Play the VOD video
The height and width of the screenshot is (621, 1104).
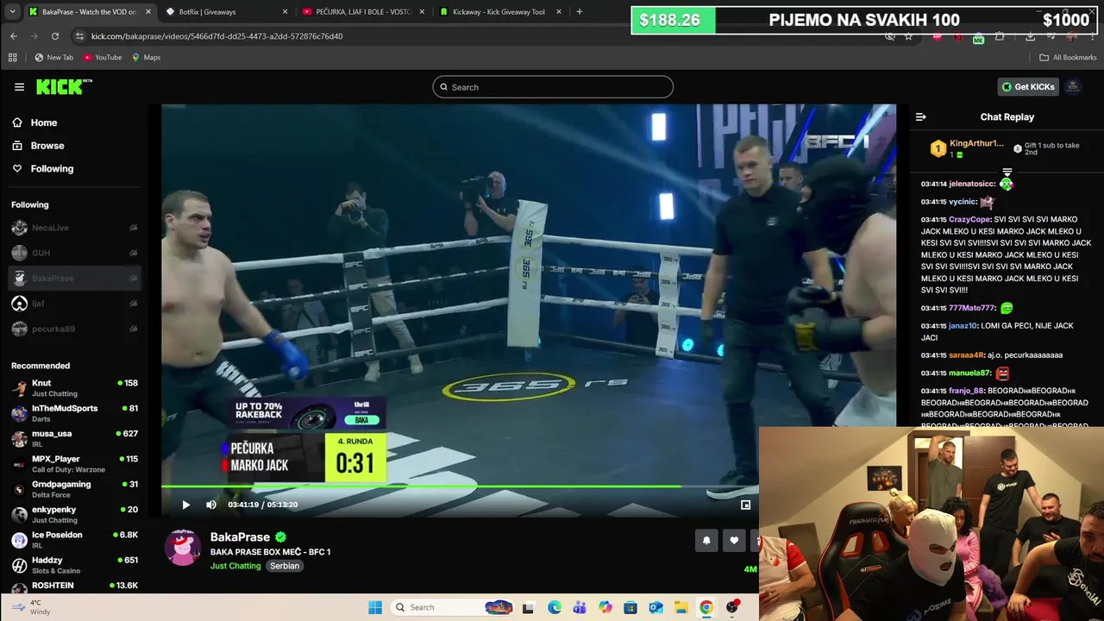pos(185,505)
